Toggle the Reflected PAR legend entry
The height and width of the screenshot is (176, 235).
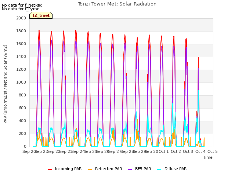pyautogui.click(x=105, y=169)
